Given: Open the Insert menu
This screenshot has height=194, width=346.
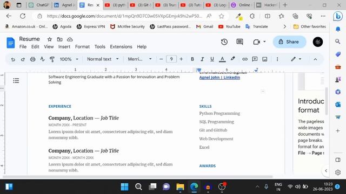Looking at the screenshot, I should [64, 47].
